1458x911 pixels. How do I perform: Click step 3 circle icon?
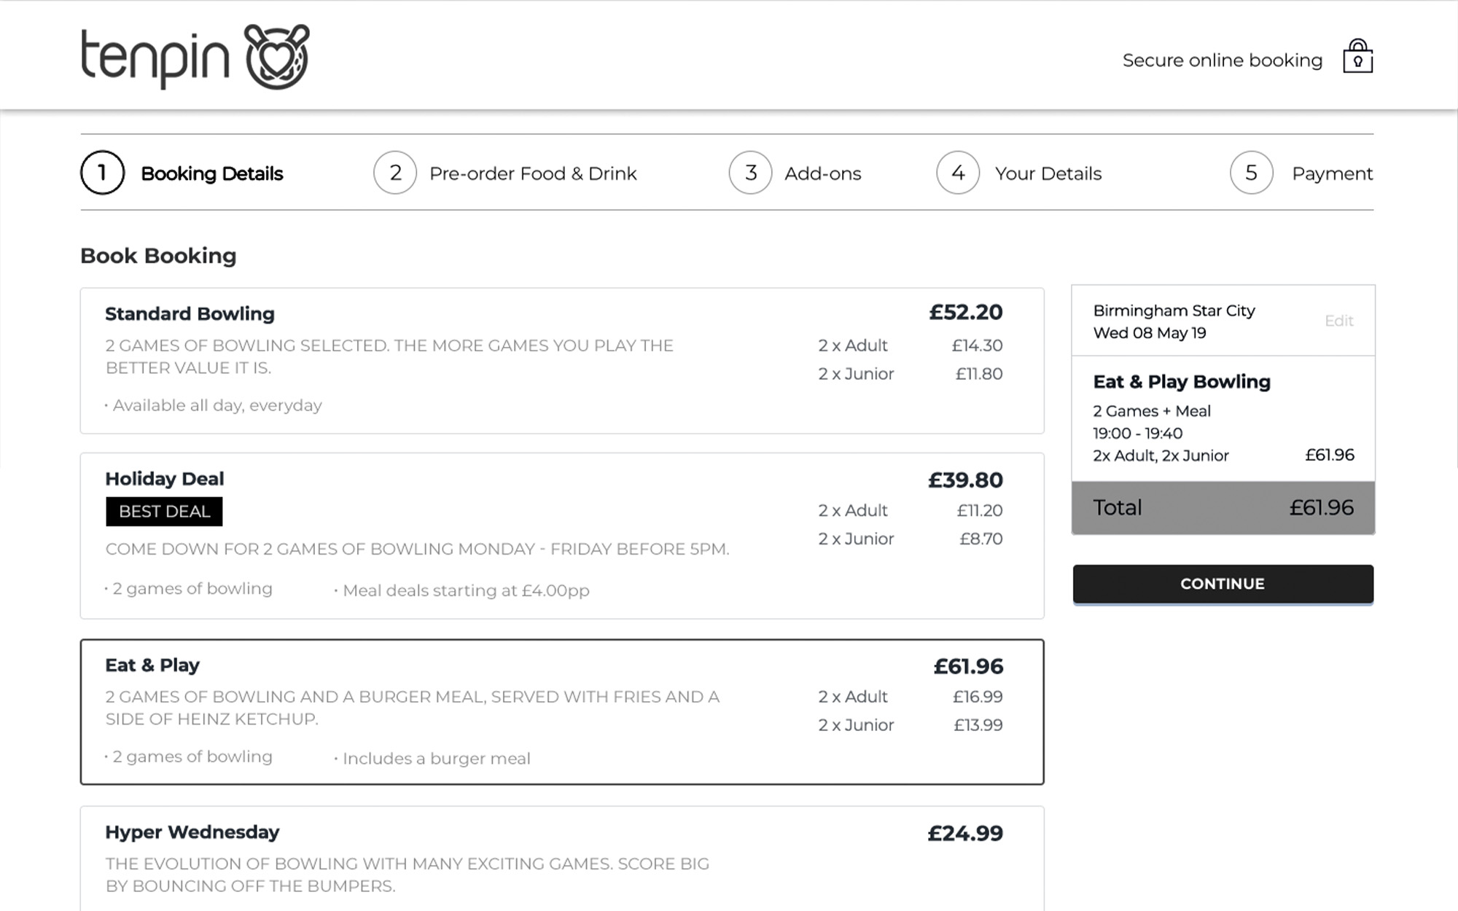[750, 173]
